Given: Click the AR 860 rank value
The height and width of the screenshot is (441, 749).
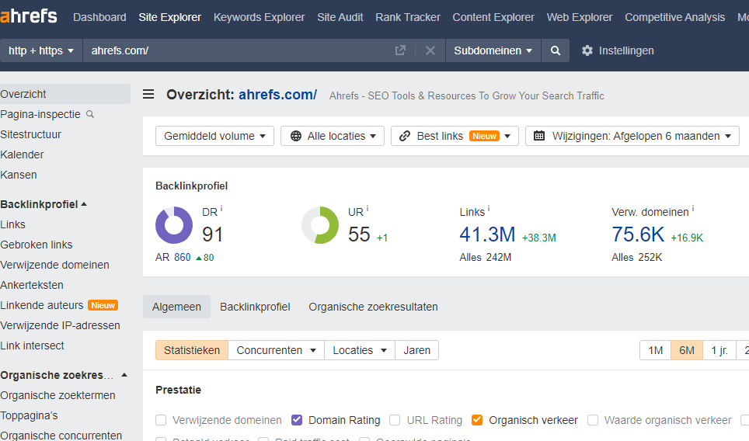Looking at the screenshot, I should point(182,257).
